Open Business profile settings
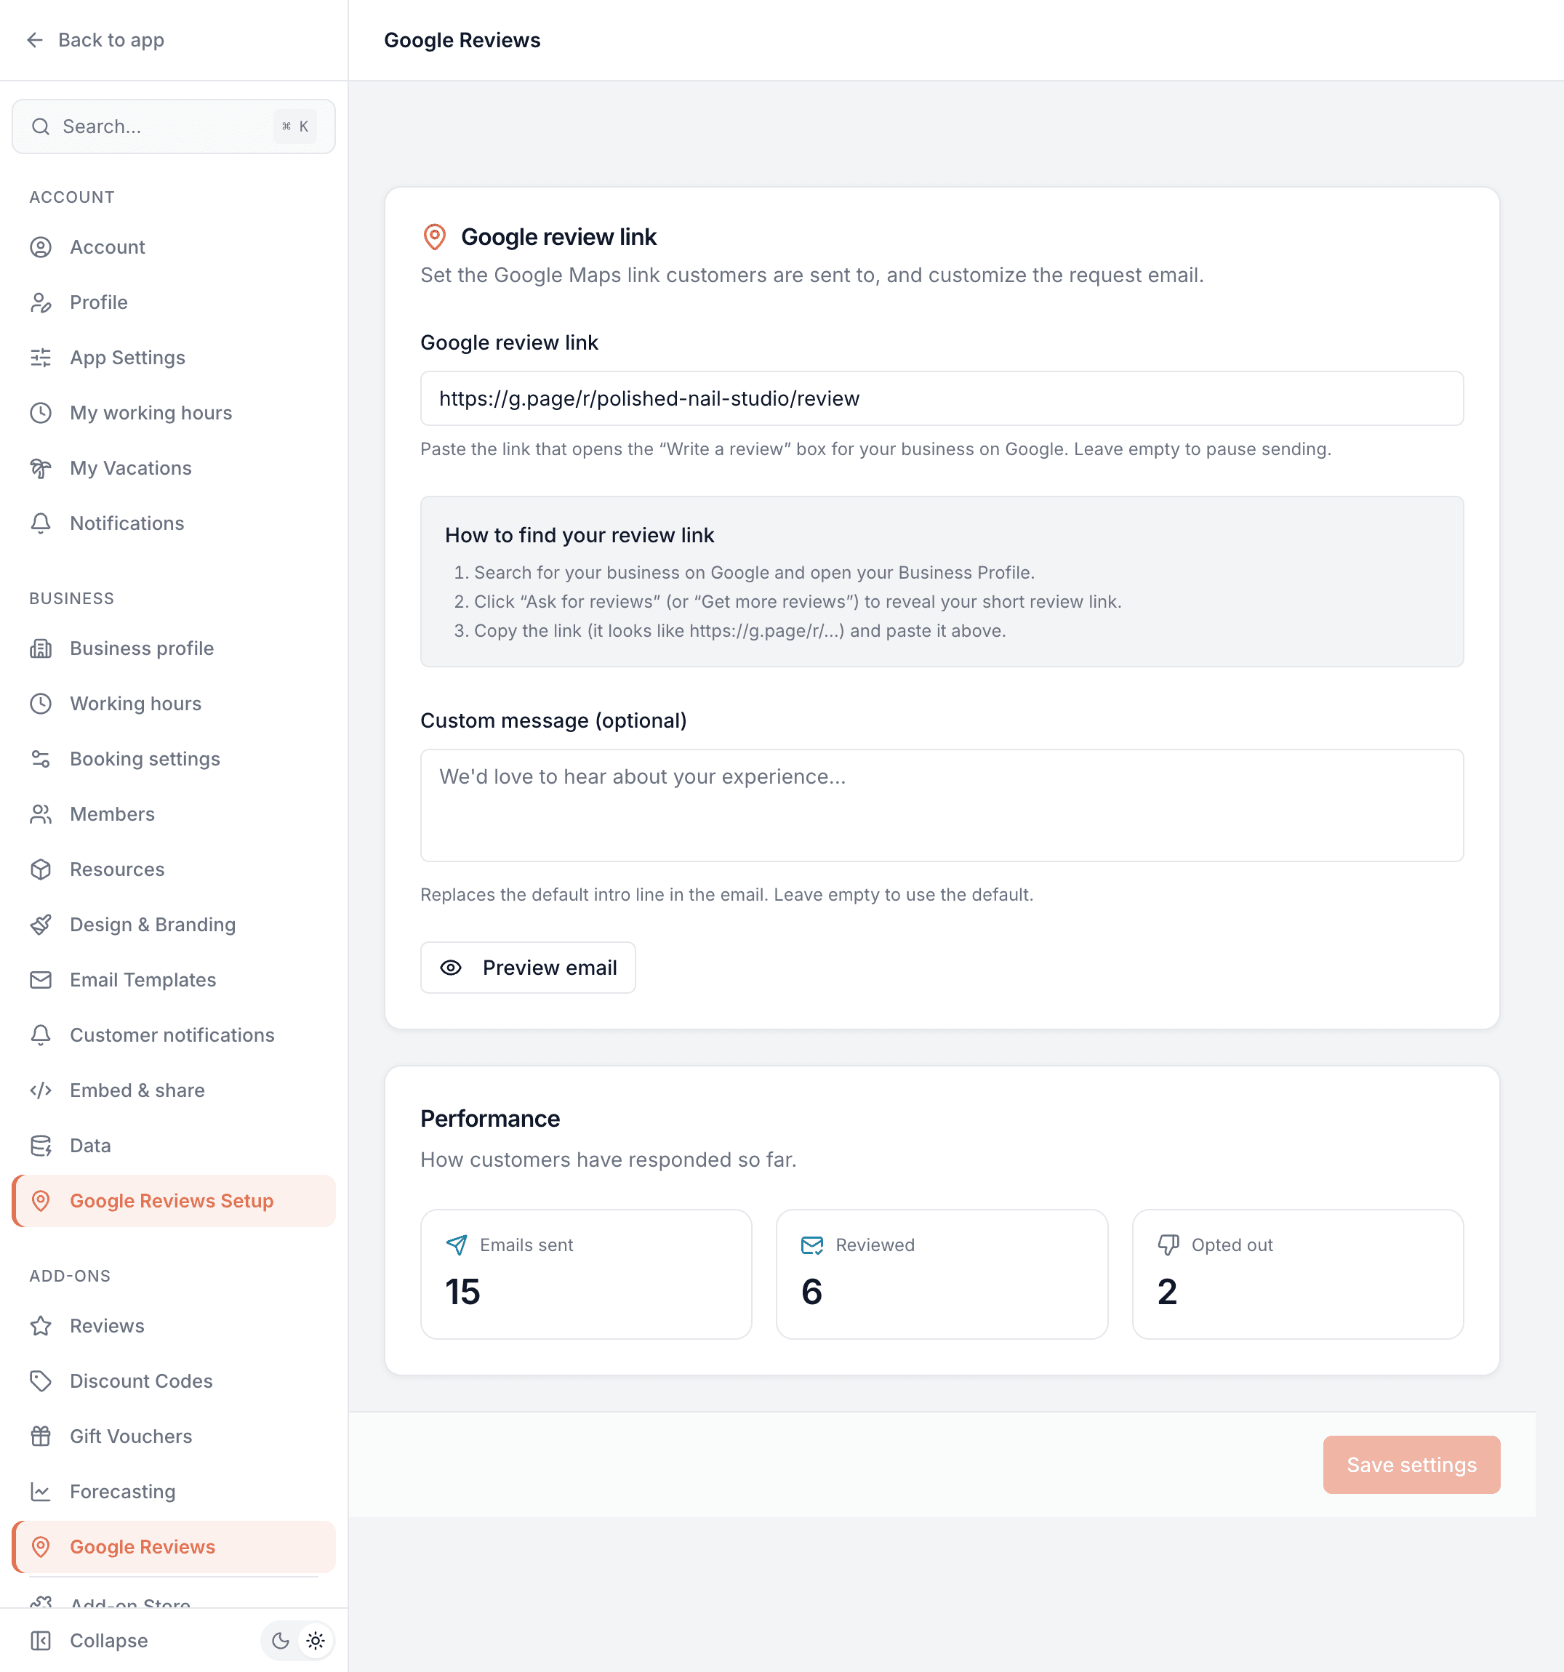 pyautogui.click(x=173, y=648)
